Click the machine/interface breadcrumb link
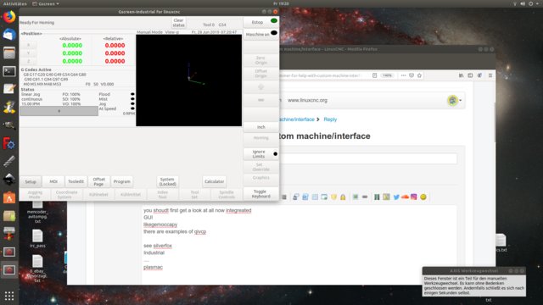Image resolution: width=543 pixels, height=305 pixels. 297,119
